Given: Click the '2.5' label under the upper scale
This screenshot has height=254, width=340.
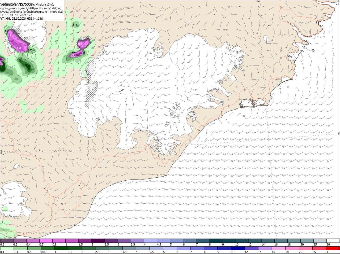Looking at the screenshot, I should coord(107,244).
